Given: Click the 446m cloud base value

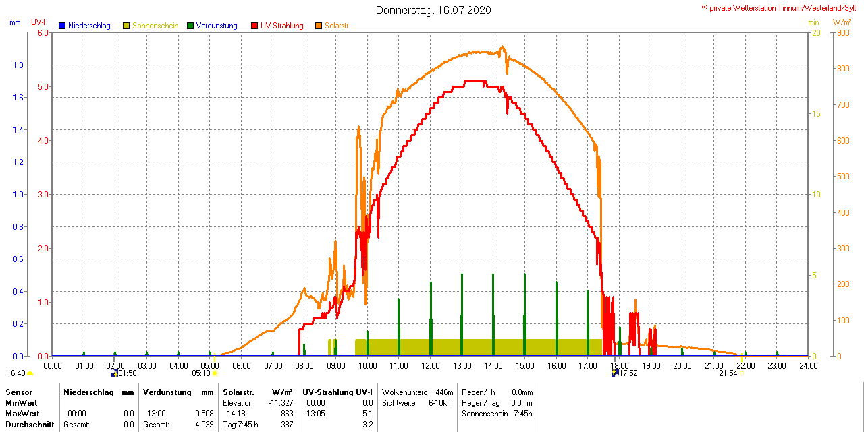Looking at the screenshot, I should (x=444, y=392).
